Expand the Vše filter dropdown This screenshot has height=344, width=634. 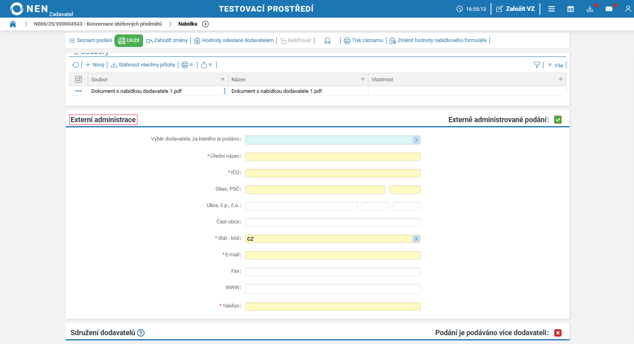[x=556, y=65]
